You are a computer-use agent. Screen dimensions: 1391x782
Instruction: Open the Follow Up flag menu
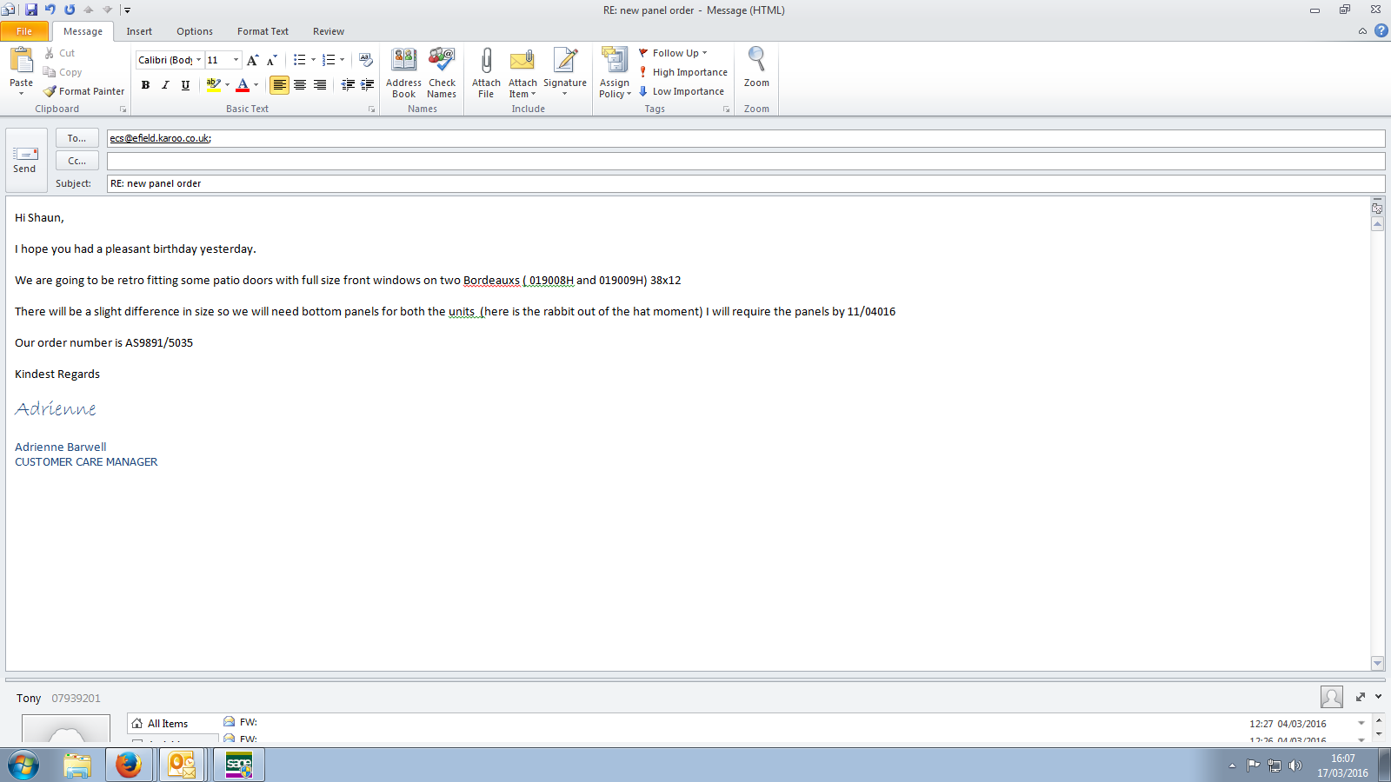point(674,53)
